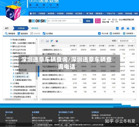Click the 简单查询 breadcrumb

[x=35, y=28]
